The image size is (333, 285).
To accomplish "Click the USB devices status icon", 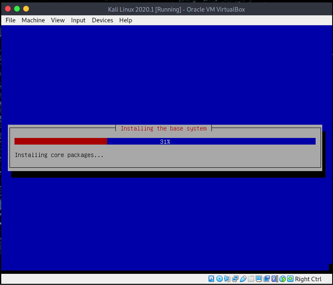I will tap(243, 279).
